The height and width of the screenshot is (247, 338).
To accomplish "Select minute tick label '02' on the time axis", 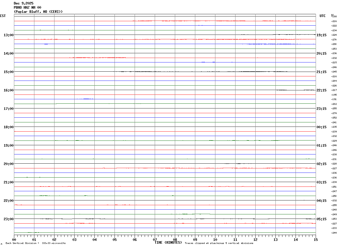I will coord(54,240).
